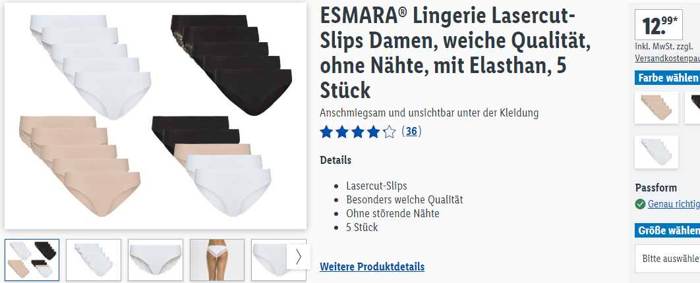Click the green checkmark fit icon
Viewport: 700px width, 283px height.
click(640, 204)
